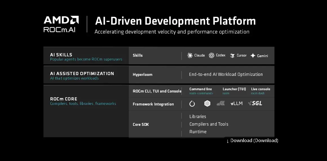This screenshot has width=327, height=161.
Task: Click the SGL logo
Action: (x=255, y=103)
